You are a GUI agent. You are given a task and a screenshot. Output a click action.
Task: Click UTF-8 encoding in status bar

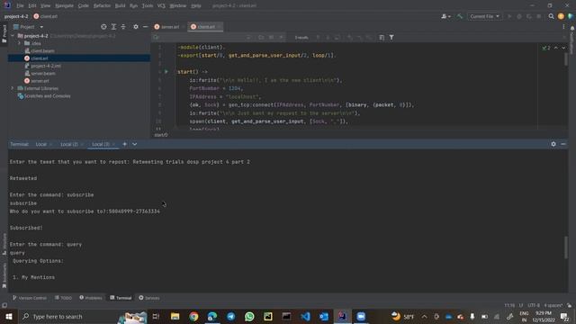pyautogui.click(x=534, y=305)
